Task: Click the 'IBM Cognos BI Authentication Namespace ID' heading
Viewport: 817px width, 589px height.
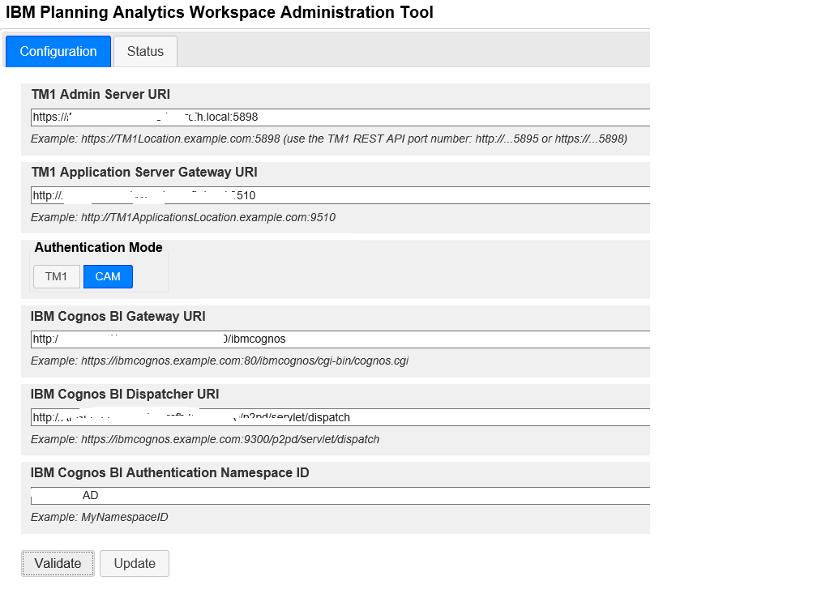Action: click(x=170, y=472)
